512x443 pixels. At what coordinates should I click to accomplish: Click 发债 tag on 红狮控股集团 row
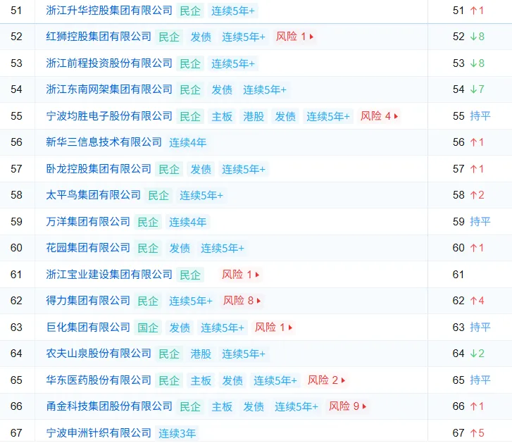[x=201, y=37]
